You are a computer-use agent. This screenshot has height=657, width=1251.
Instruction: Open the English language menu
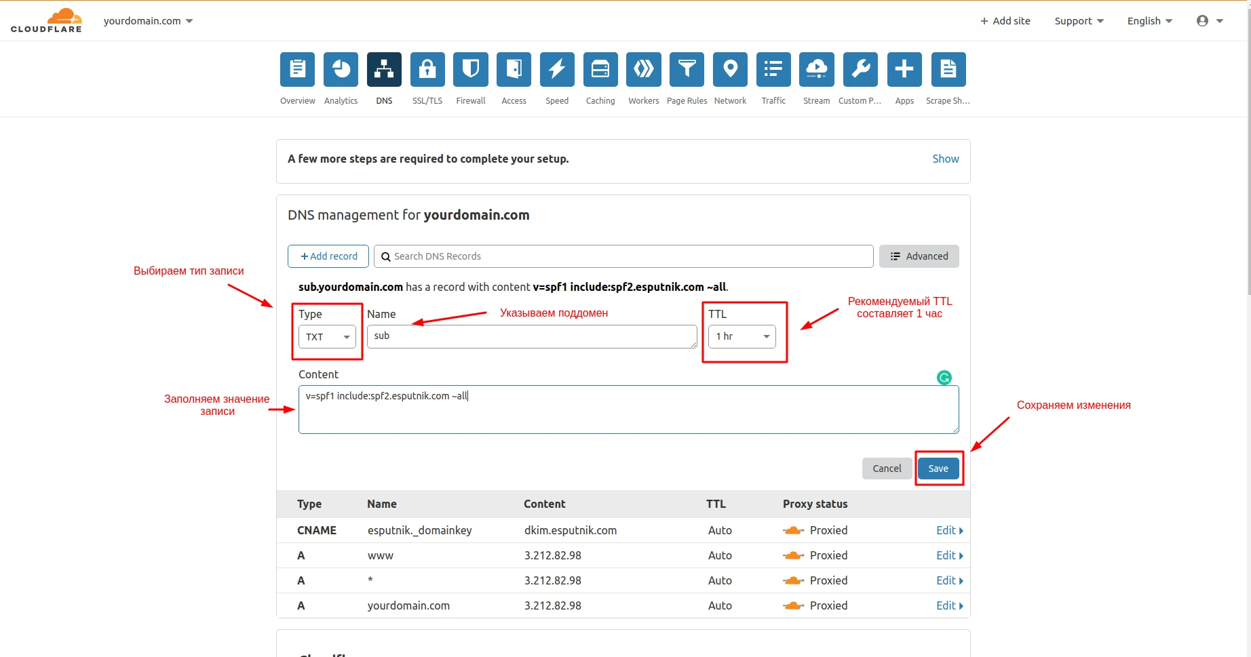1149,21
